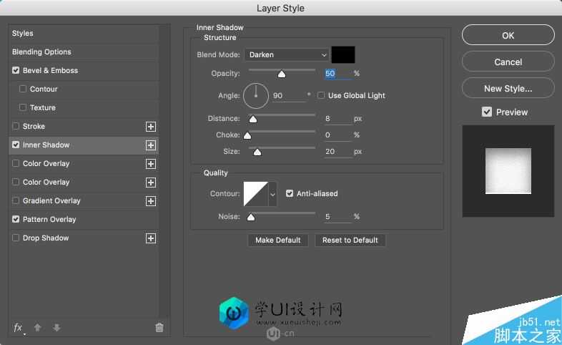Click the plus icon beside Gradient Overlay
Image resolution: width=562 pixels, height=345 pixels.
coord(151,201)
